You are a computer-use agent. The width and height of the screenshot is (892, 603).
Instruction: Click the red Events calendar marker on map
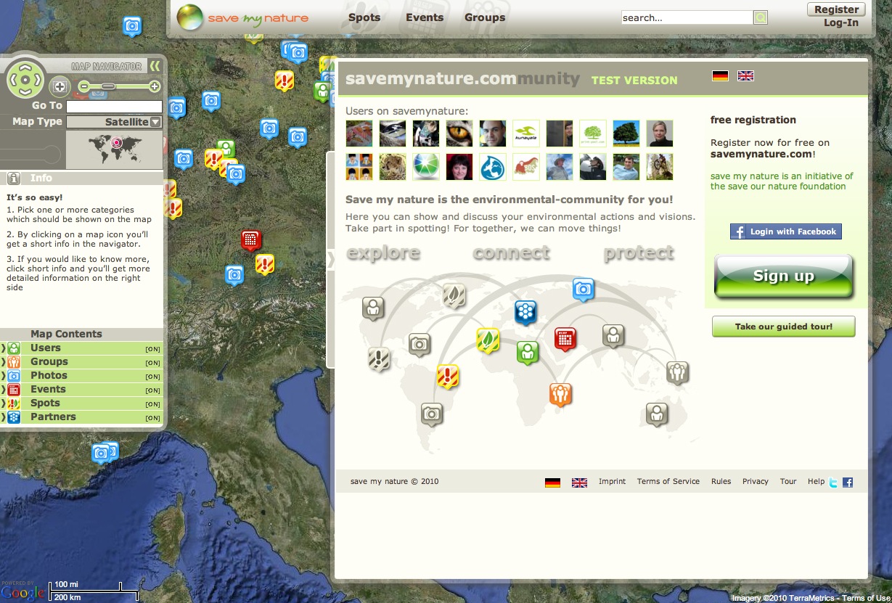click(250, 239)
